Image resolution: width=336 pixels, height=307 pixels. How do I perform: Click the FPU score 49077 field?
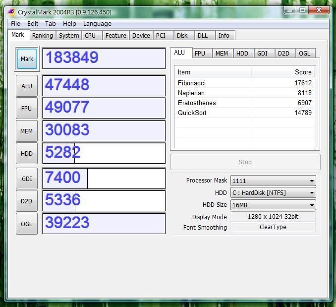pos(104,108)
